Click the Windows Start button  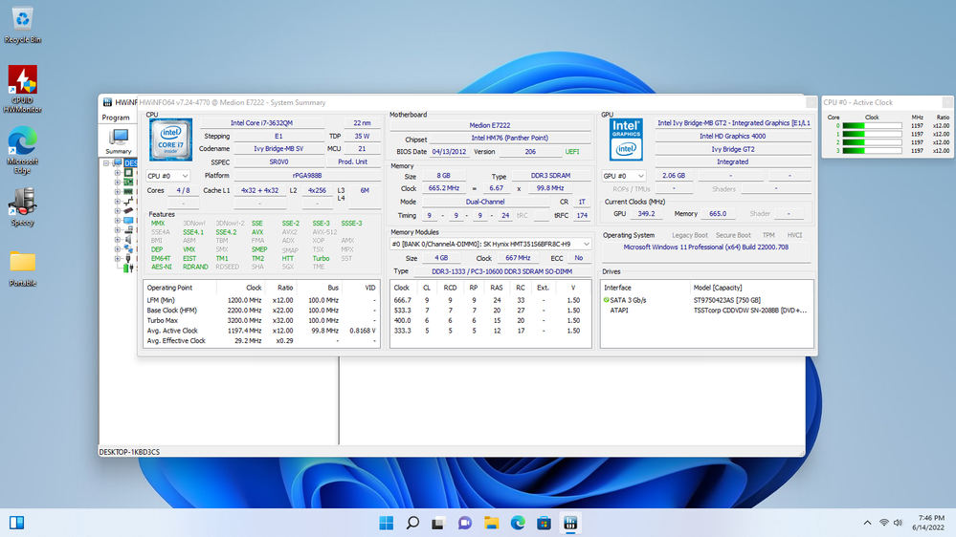(387, 523)
